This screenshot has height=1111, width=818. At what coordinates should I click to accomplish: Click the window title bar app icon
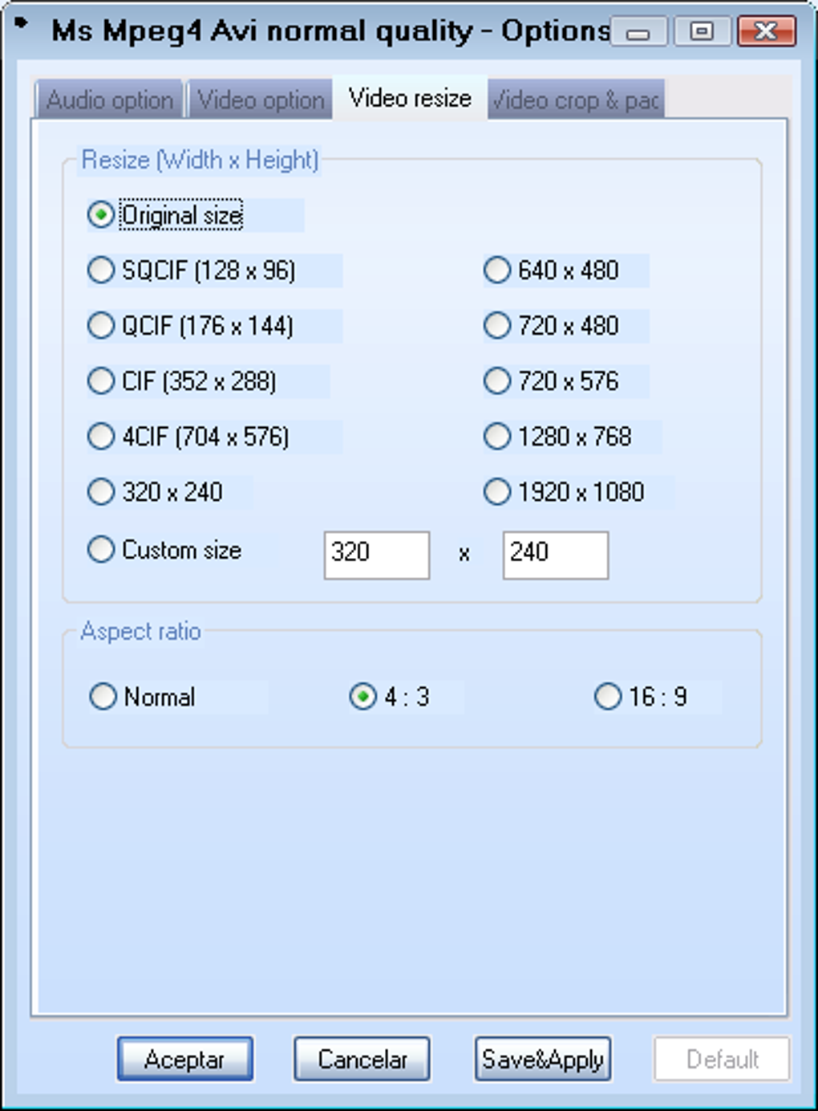(x=22, y=24)
